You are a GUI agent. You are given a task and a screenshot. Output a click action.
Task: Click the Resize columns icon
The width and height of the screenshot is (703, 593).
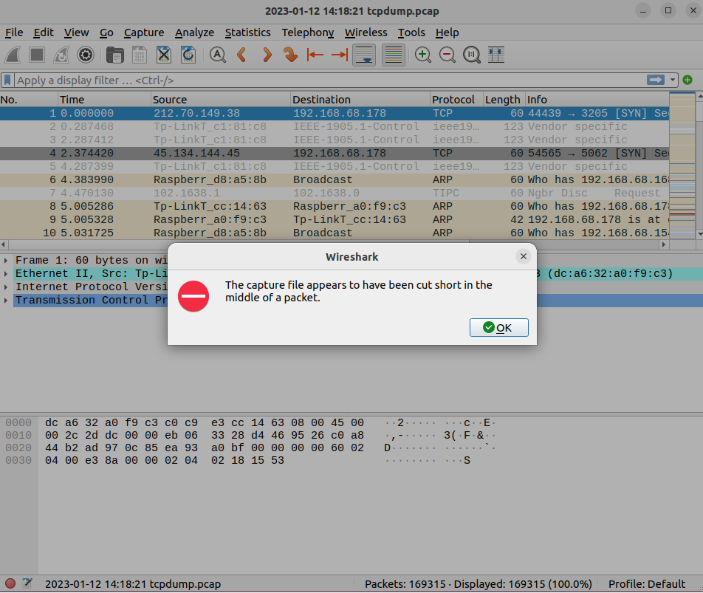pos(496,55)
